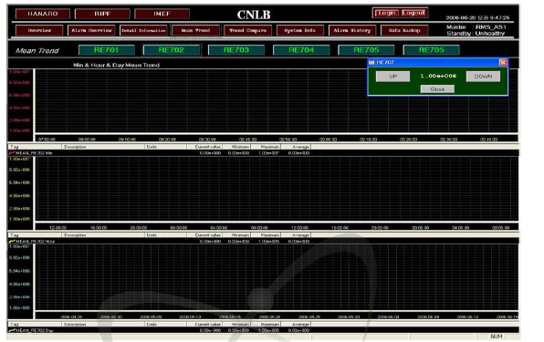This screenshot has height=342, width=544.
Task: Click Close in the RE702 dialog
Action: [x=437, y=89]
